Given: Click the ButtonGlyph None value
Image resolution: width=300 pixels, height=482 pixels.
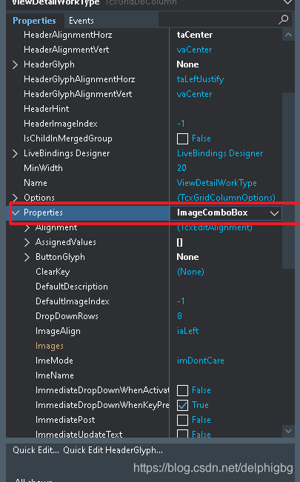Looking at the screenshot, I should pyautogui.click(x=187, y=257).
